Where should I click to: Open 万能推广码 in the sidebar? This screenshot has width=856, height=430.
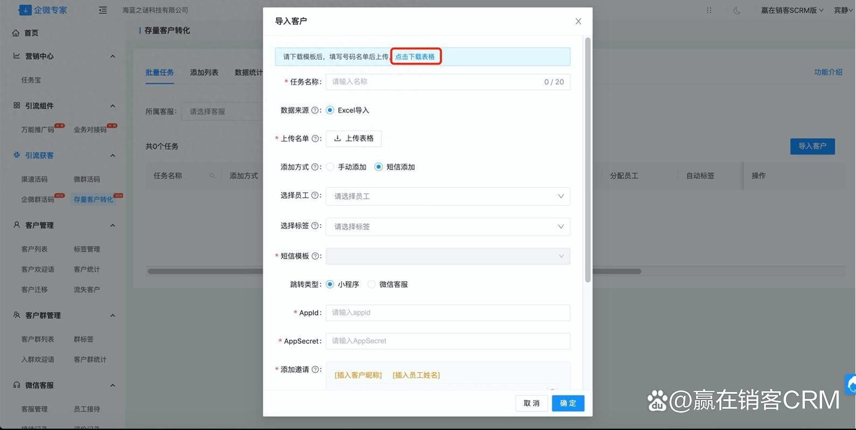[x=38, y=130]
